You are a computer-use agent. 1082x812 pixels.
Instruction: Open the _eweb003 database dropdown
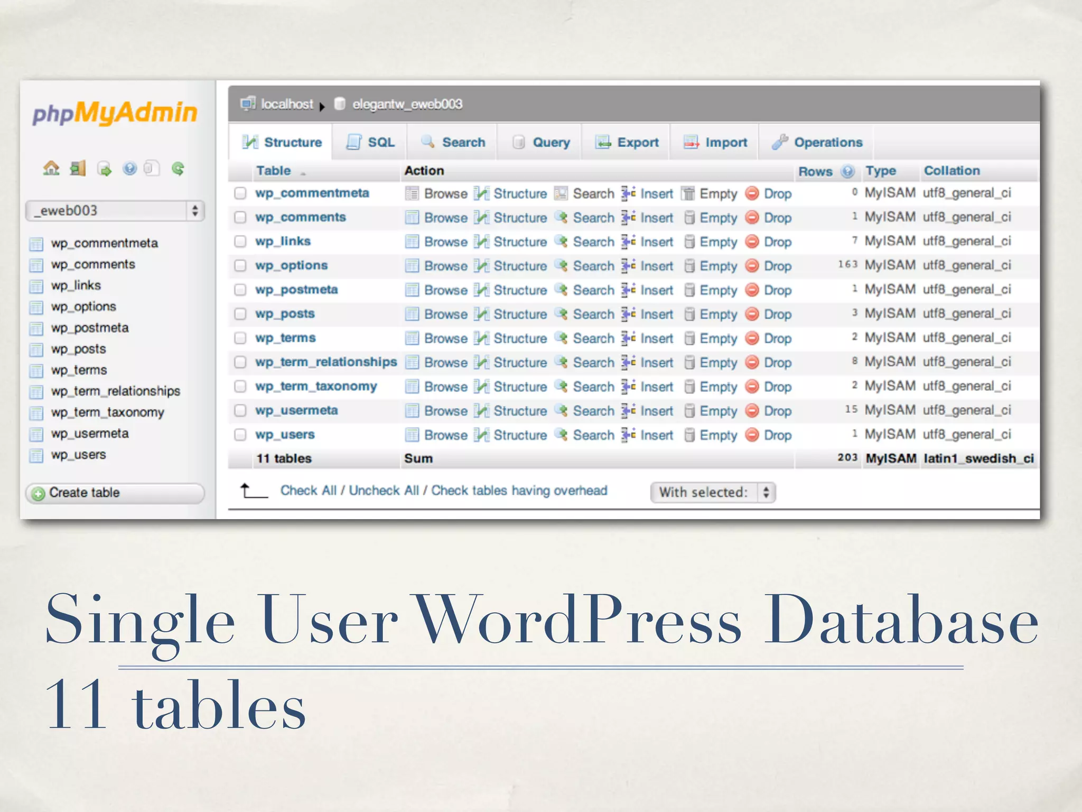115,210
